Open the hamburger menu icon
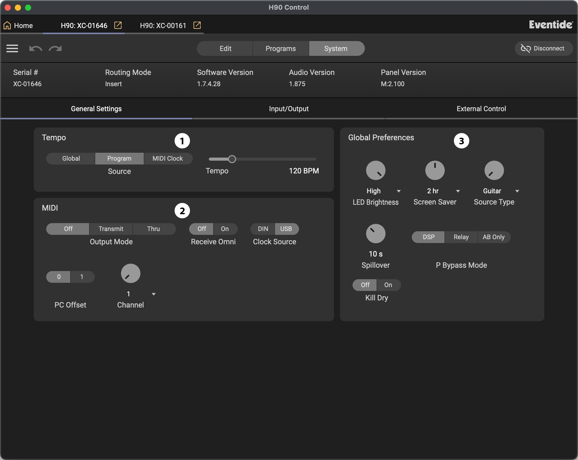Image resolution: width=578 pixels, height=460 pixels. 12,48
